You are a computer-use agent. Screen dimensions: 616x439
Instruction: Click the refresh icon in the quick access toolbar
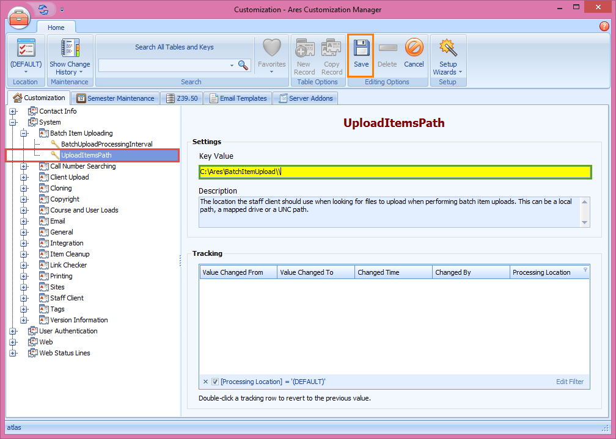point(42,9)
